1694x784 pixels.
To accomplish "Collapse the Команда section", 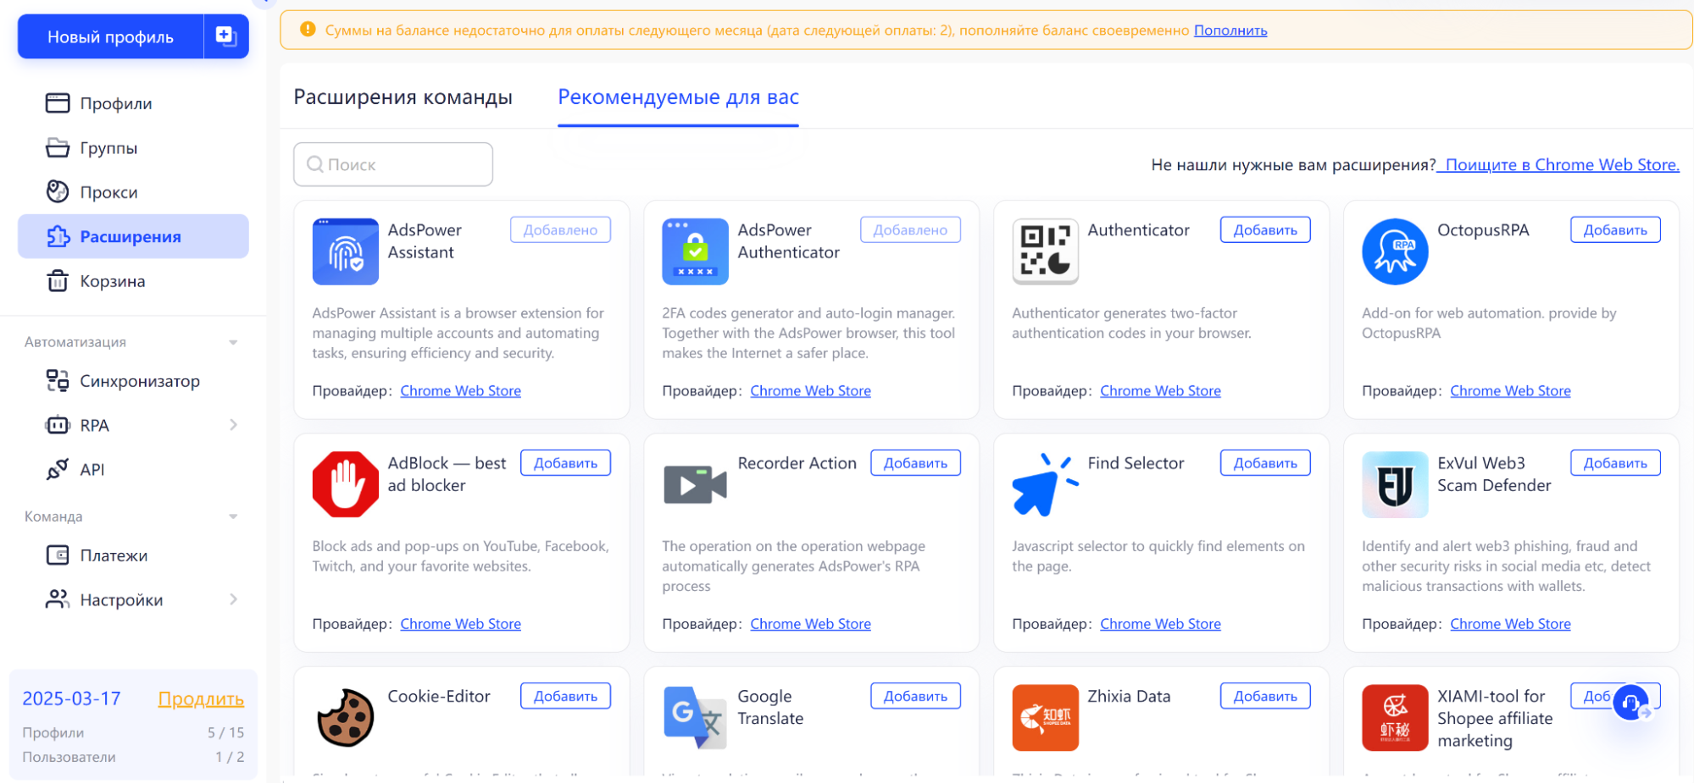I will [x=233, y=516].
